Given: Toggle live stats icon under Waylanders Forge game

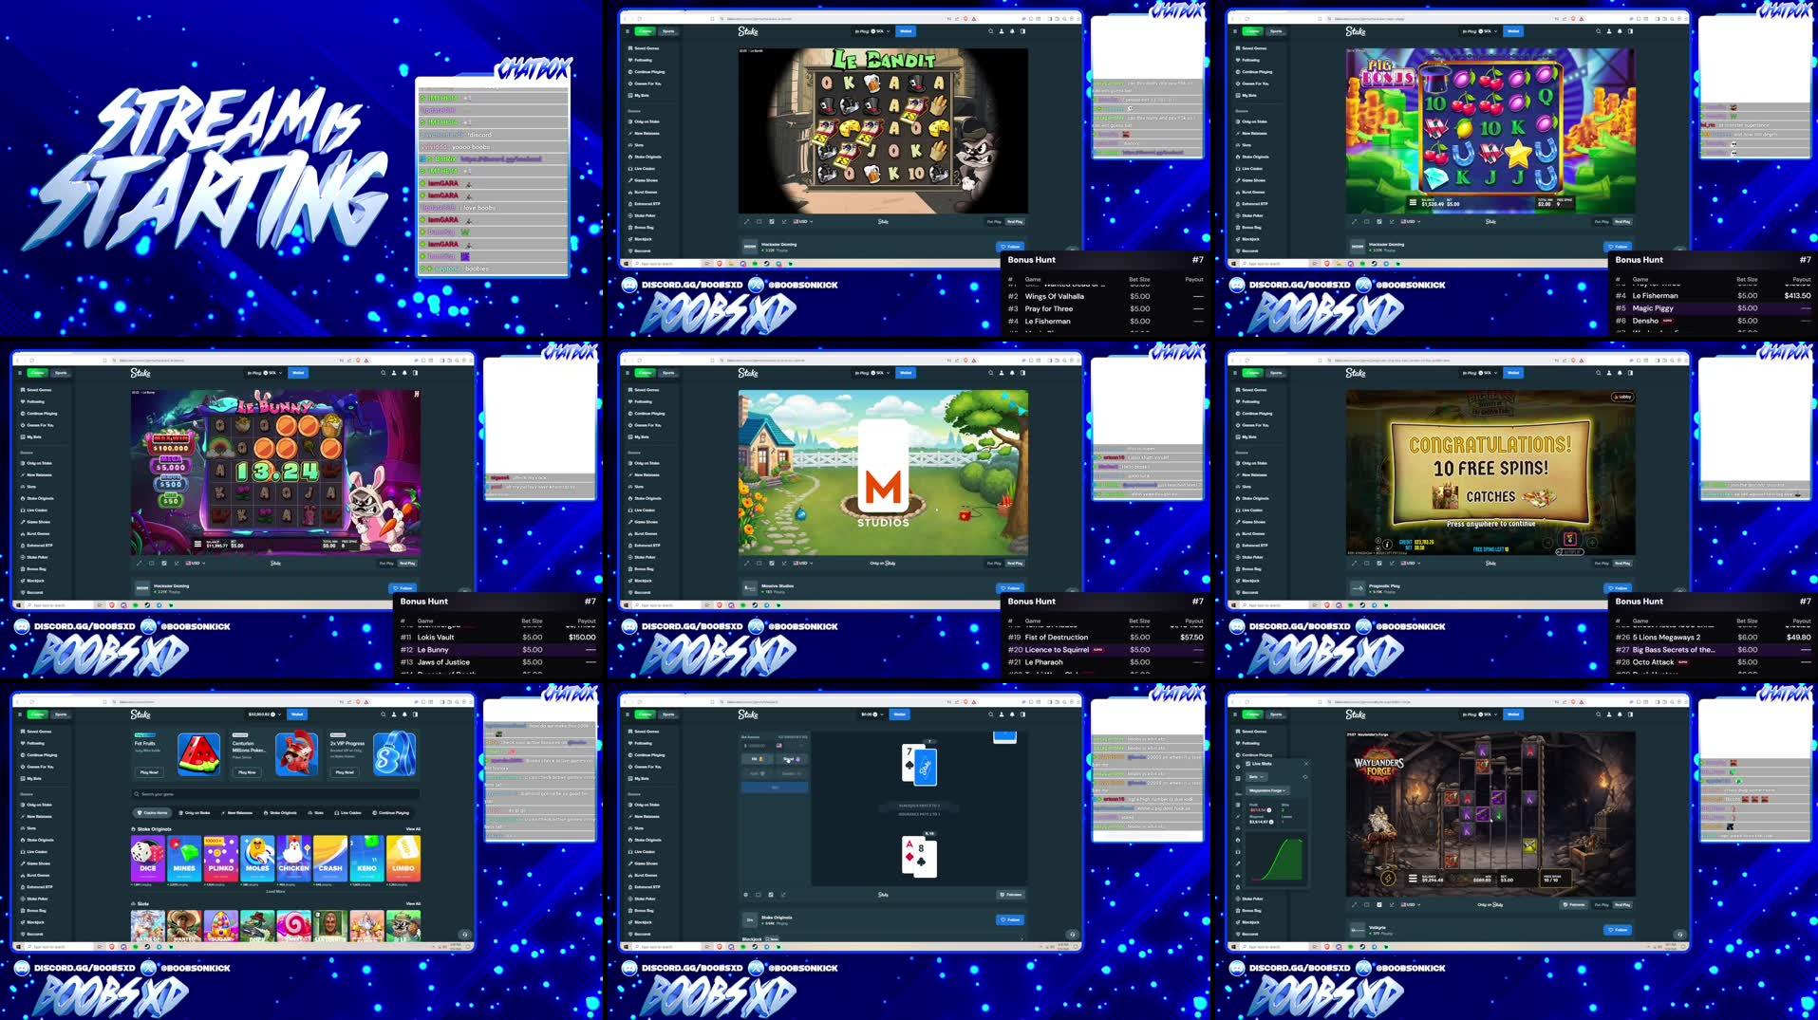Looking at the screenshot, I should tap(1379, 904).
